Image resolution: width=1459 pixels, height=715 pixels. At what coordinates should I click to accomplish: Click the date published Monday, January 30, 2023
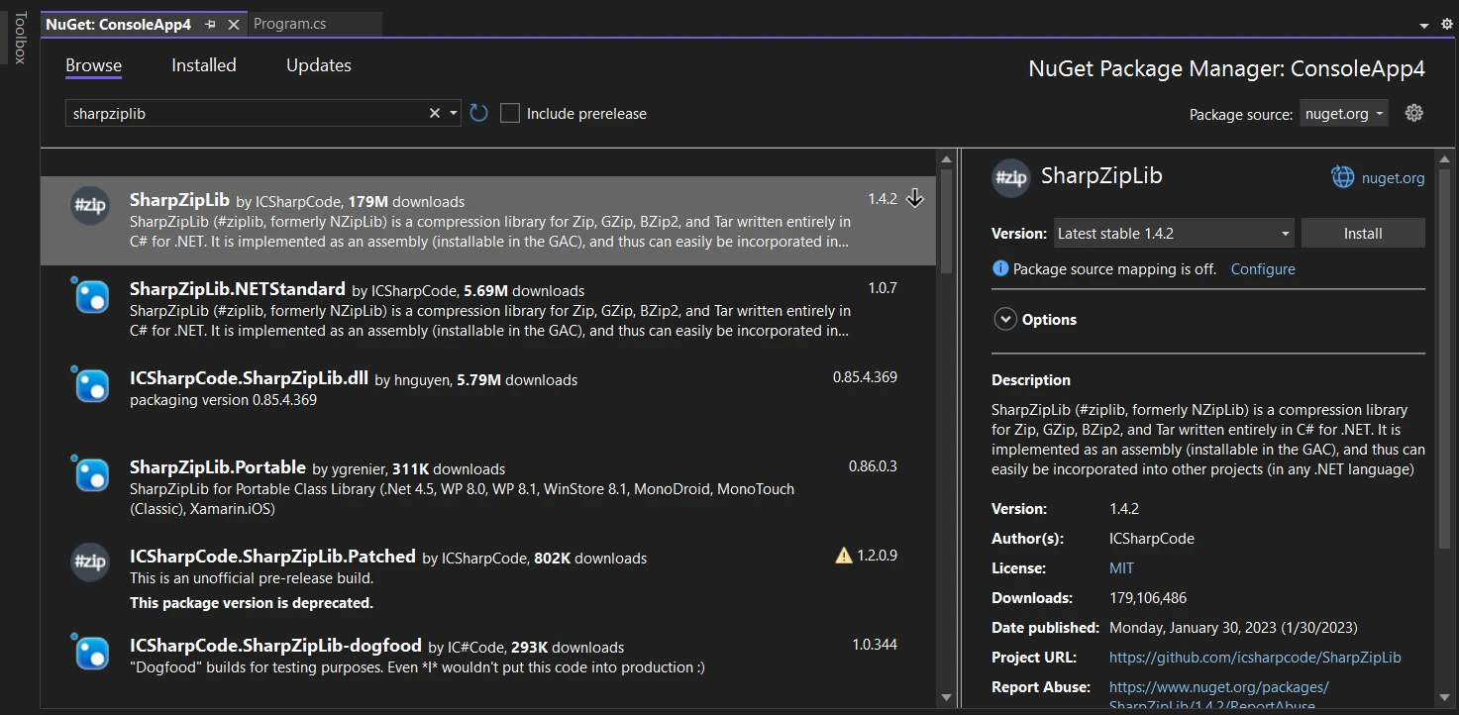[x=1233, y=628]
